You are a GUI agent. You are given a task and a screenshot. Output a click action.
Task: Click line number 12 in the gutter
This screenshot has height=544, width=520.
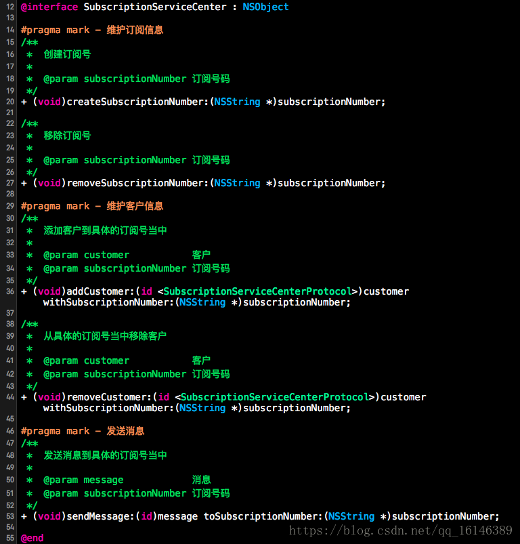[x=10, y=7]
